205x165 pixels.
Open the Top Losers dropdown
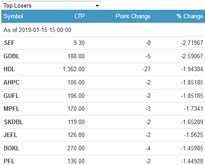pyautogui.click(x=51, y=5)
